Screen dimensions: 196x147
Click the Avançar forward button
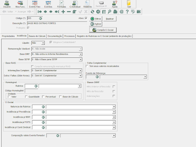tap(24, 12)
